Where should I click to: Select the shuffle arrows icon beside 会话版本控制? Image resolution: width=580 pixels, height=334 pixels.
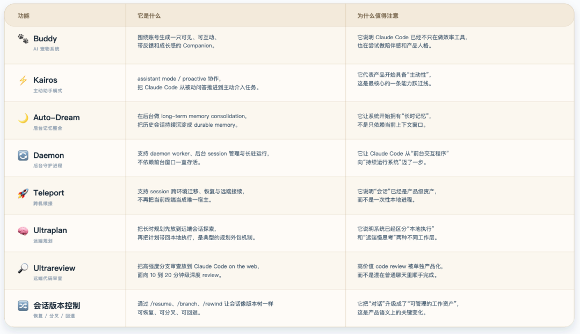[x=23, y=306]
